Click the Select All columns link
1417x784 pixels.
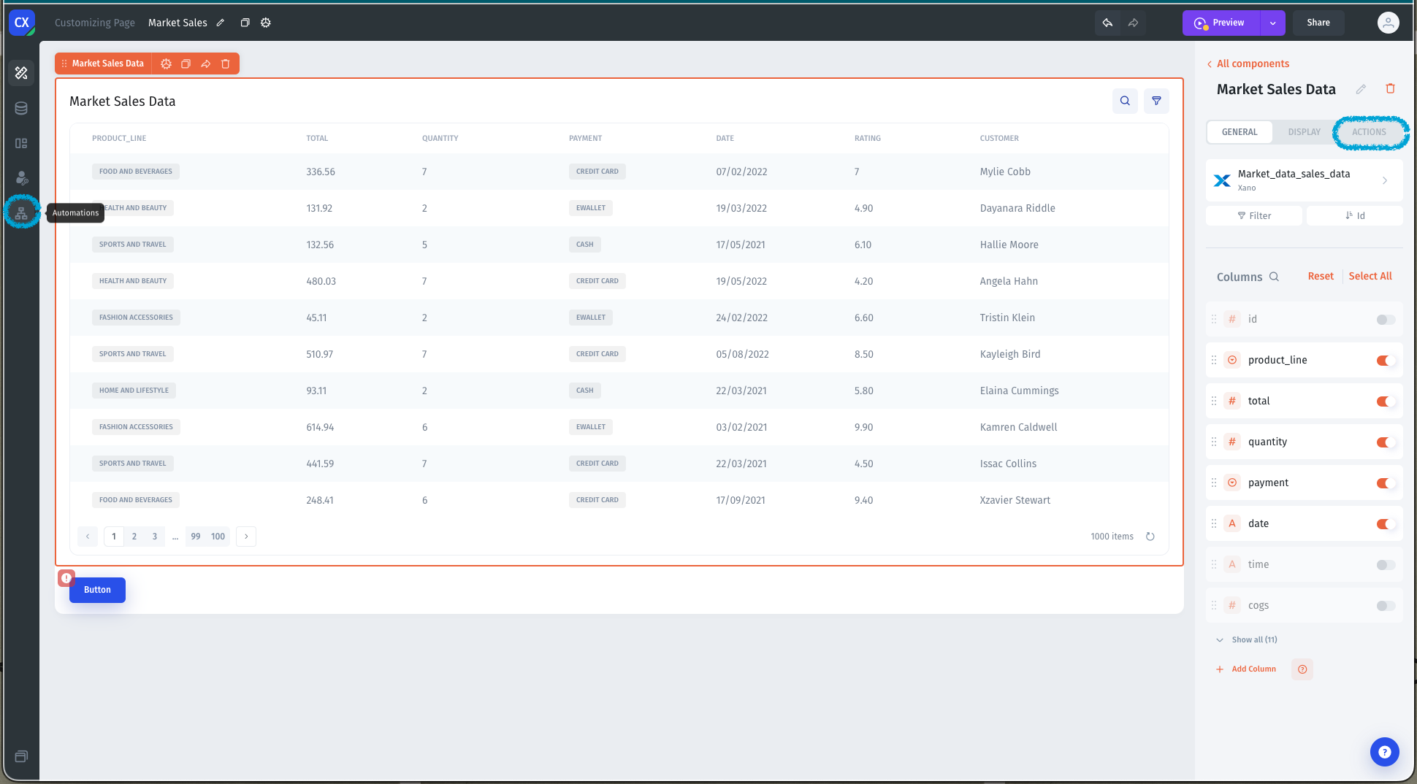click(x=1370, y=277)
